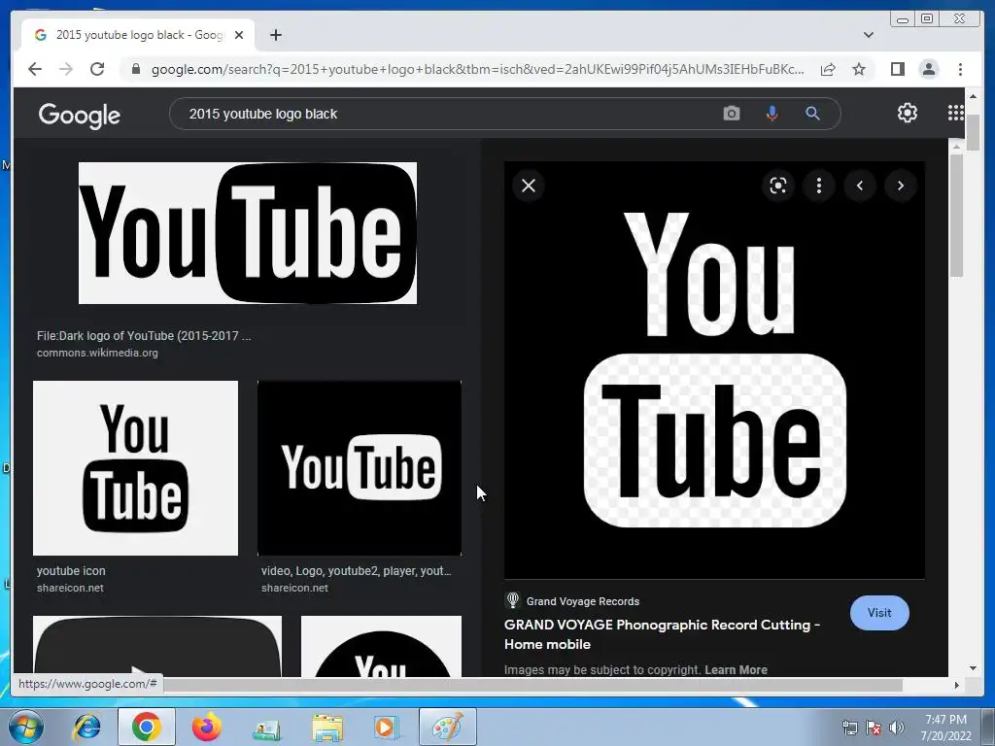The height and width of the screenshot is (746, 995).
Task: Open Google apps grid
Action: 956,113
